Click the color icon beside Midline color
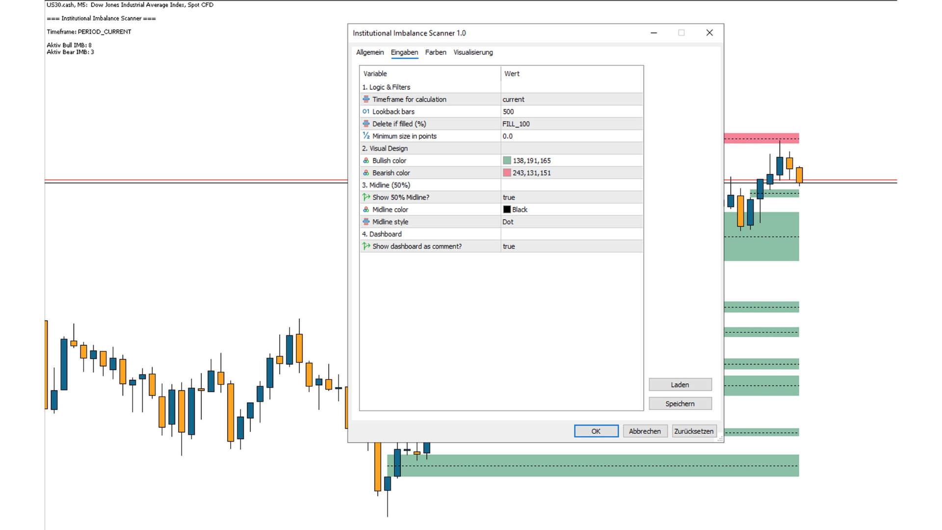The height and width of the screenshot is (530, 942). (x=366, y=210)
